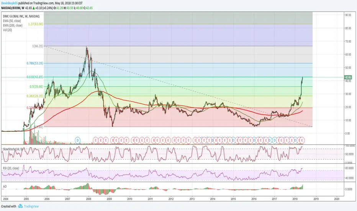The image size is (357, 211).
Task: Click the 70.00 price axis label
Action: coord(348,41)
